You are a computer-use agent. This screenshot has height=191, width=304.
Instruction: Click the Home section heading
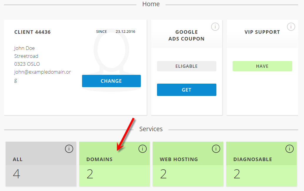click(x=151, y=4)
